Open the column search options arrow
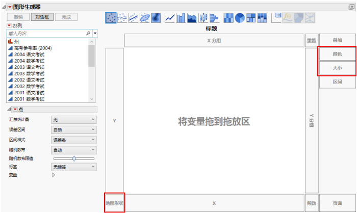357x213 pixels. [95, 34]
